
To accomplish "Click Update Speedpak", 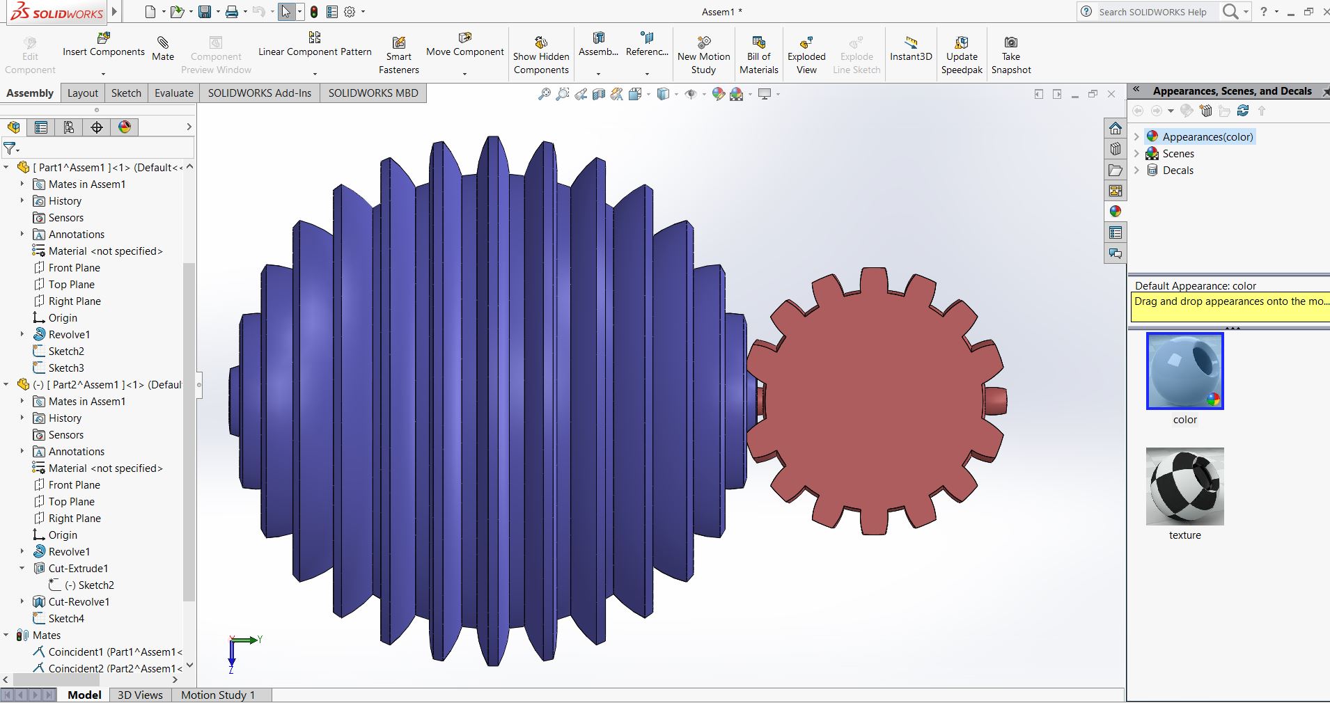I will click(962, 55).
